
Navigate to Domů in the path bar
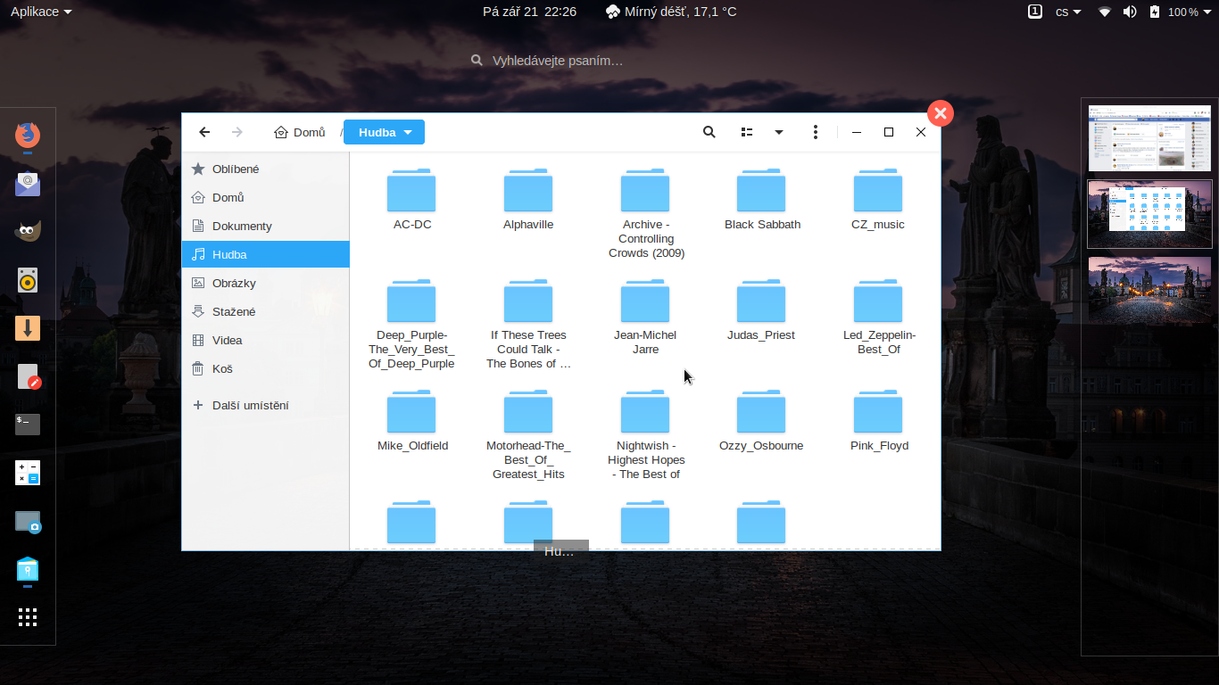click(x=300, y=132)
